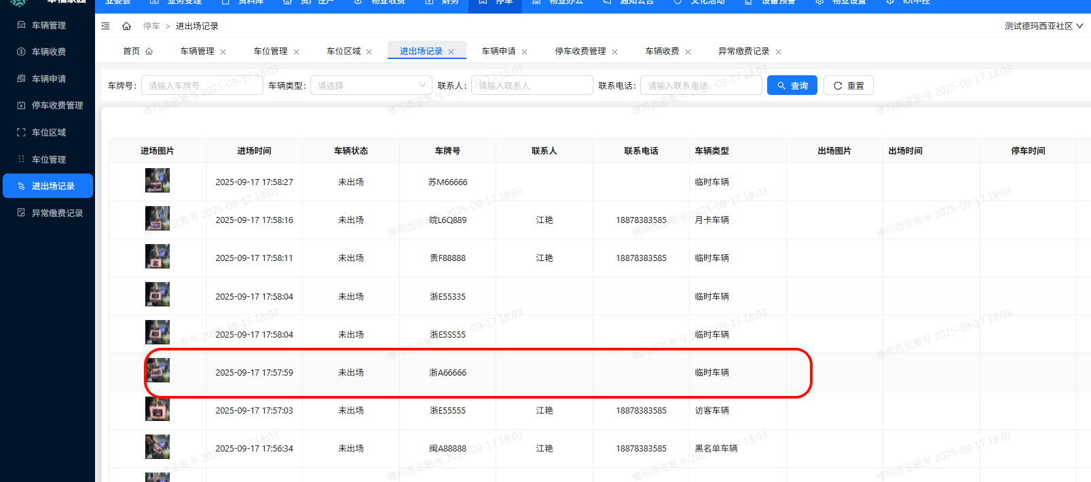Click the 重置 reset button
This screenshot has width=1091, height=482.
tap(848, 85)
